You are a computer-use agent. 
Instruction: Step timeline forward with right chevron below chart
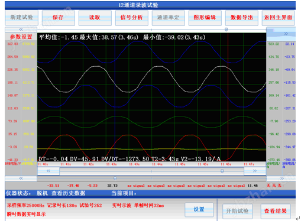255,171
